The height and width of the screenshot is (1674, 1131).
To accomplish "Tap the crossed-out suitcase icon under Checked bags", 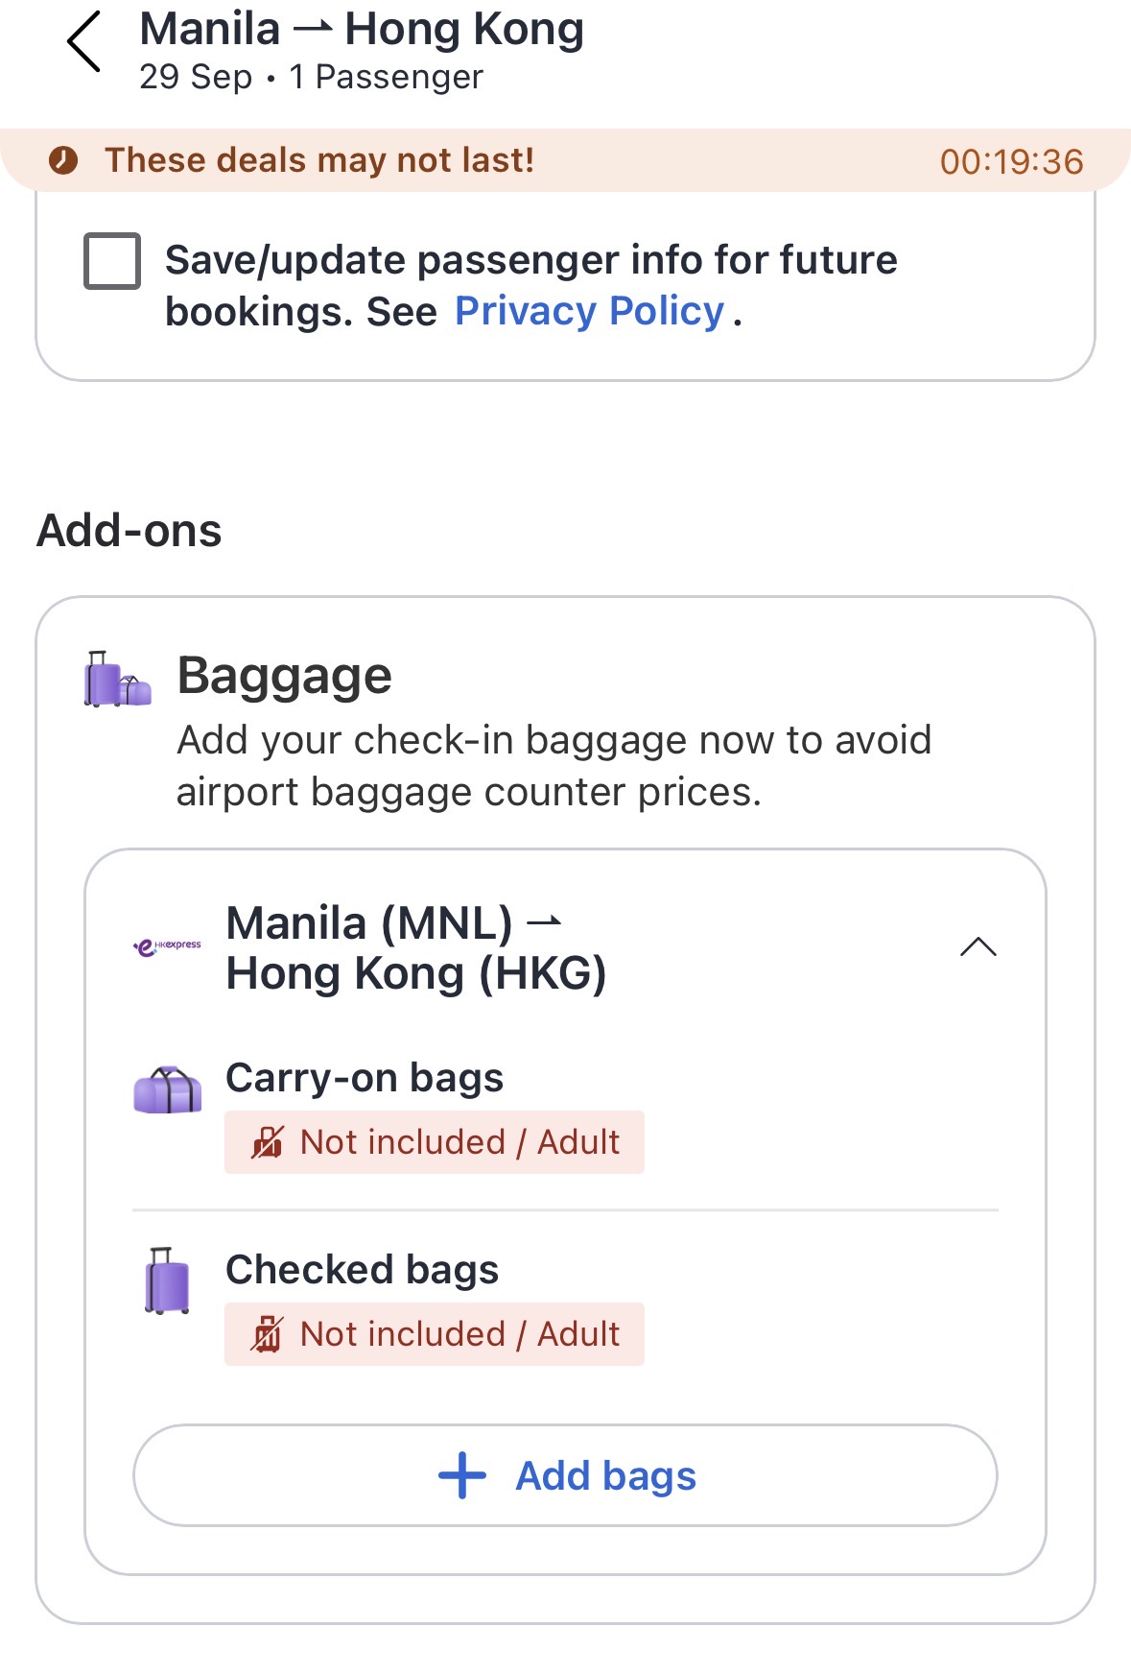I will click(x=267, y=1334).
